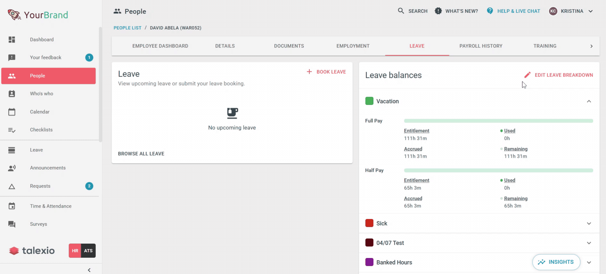The height and width of the screenshot is (274, 606).
Task: Click the Surveys chat icon
Action: 12,224
